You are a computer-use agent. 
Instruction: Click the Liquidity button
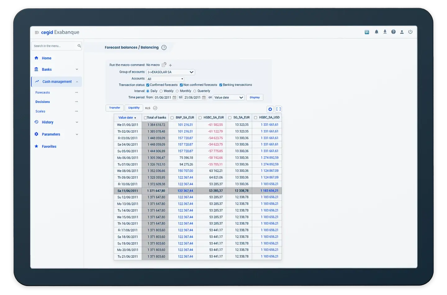pyautogui.click(x=134, y=108)
